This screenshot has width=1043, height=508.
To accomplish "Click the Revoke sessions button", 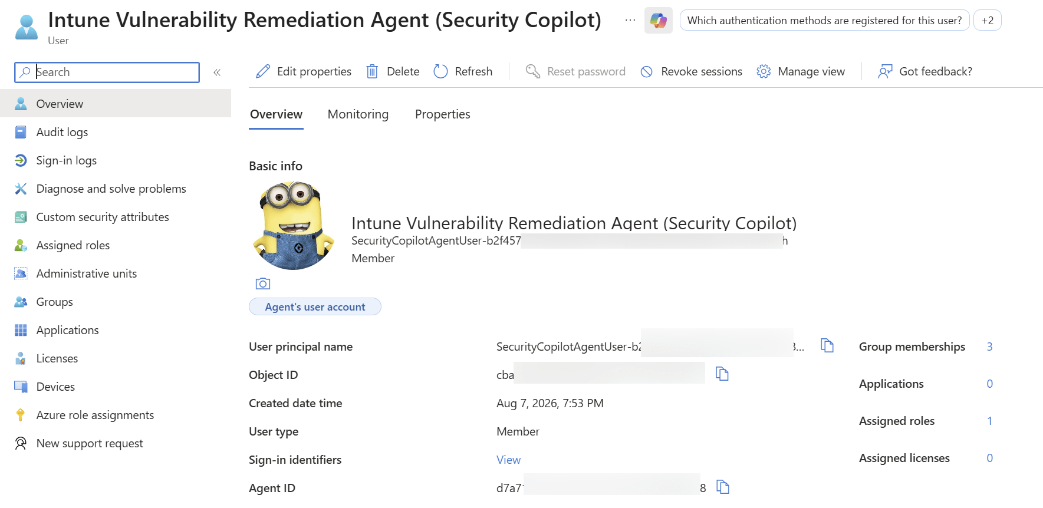I will click(691, 71).
